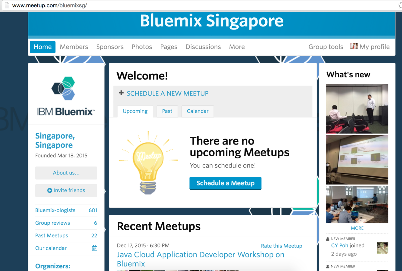402x271 pixels.
Task: Open the Bluemix-ologists members list
Action: pos(55,210)
